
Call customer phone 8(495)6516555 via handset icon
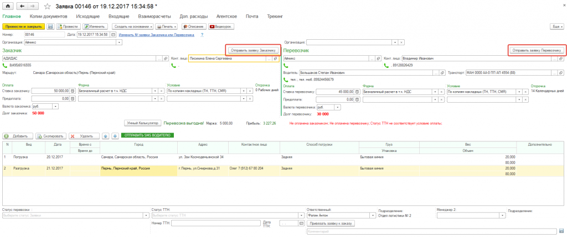5,66
